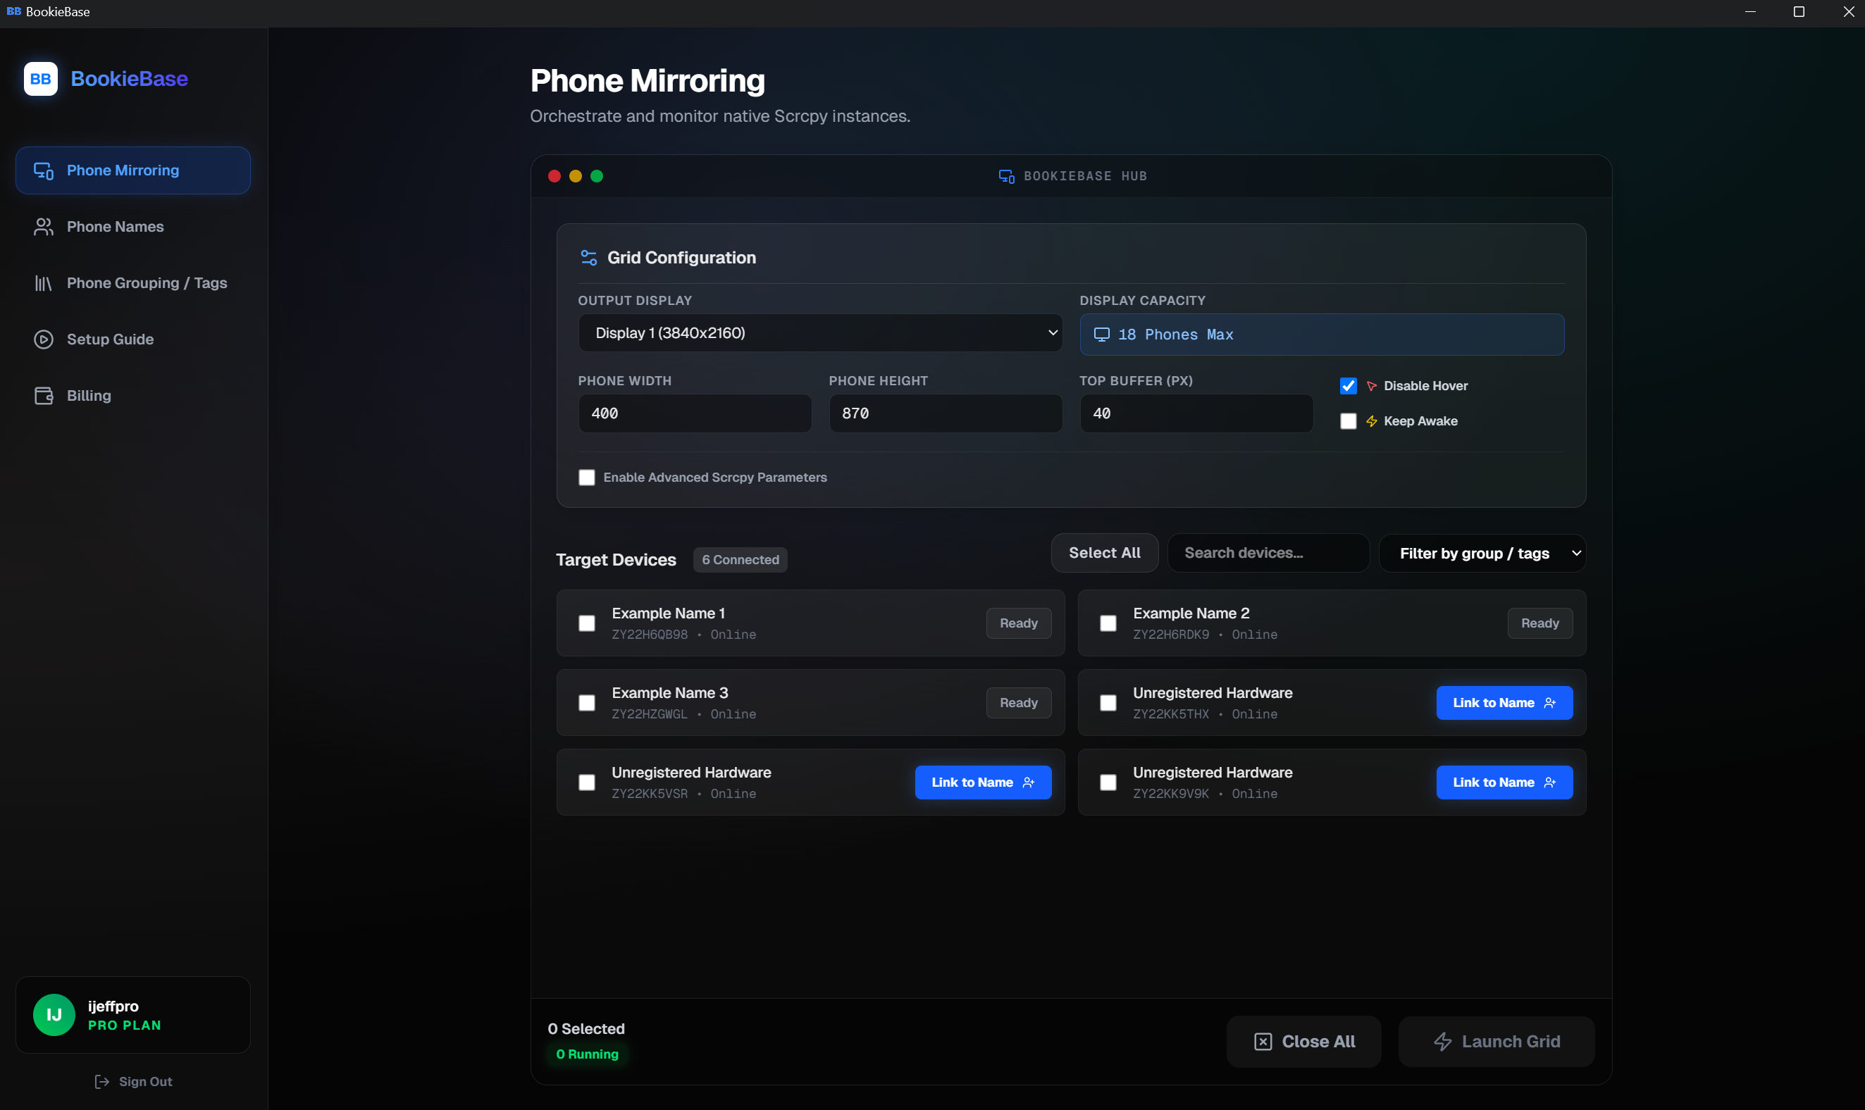Focus the Phone Height field
The height and width of the screenshot is (1110, 1865).
click(x=946, y=413)
